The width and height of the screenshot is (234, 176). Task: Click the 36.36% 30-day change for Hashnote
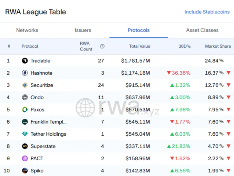179,73
